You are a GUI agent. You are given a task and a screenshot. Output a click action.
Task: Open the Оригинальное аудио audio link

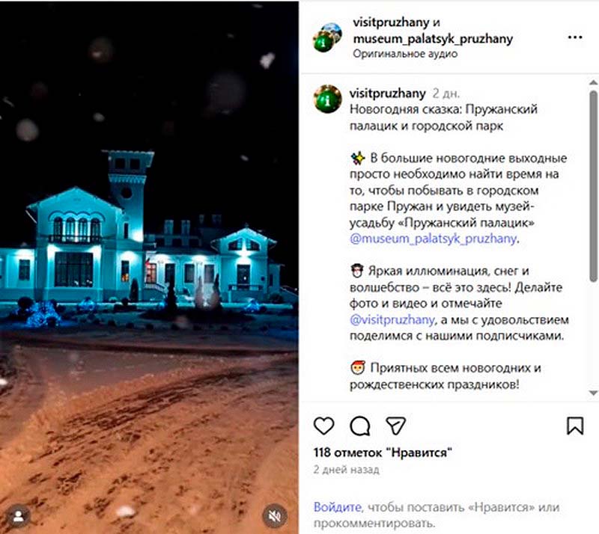point(405,54)
